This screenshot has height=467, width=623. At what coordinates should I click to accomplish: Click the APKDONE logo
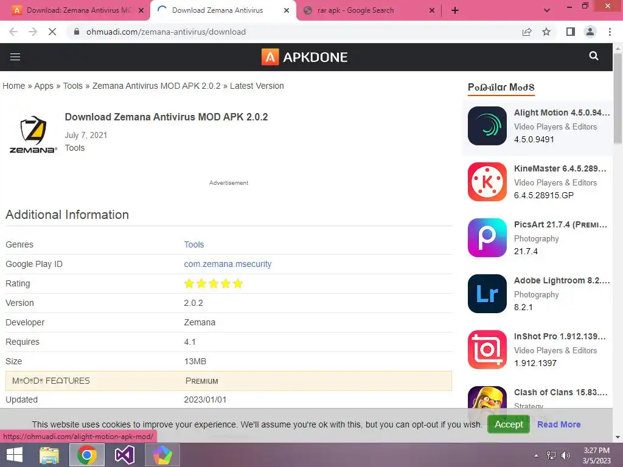pyautogui.click(x=304, y=57)
